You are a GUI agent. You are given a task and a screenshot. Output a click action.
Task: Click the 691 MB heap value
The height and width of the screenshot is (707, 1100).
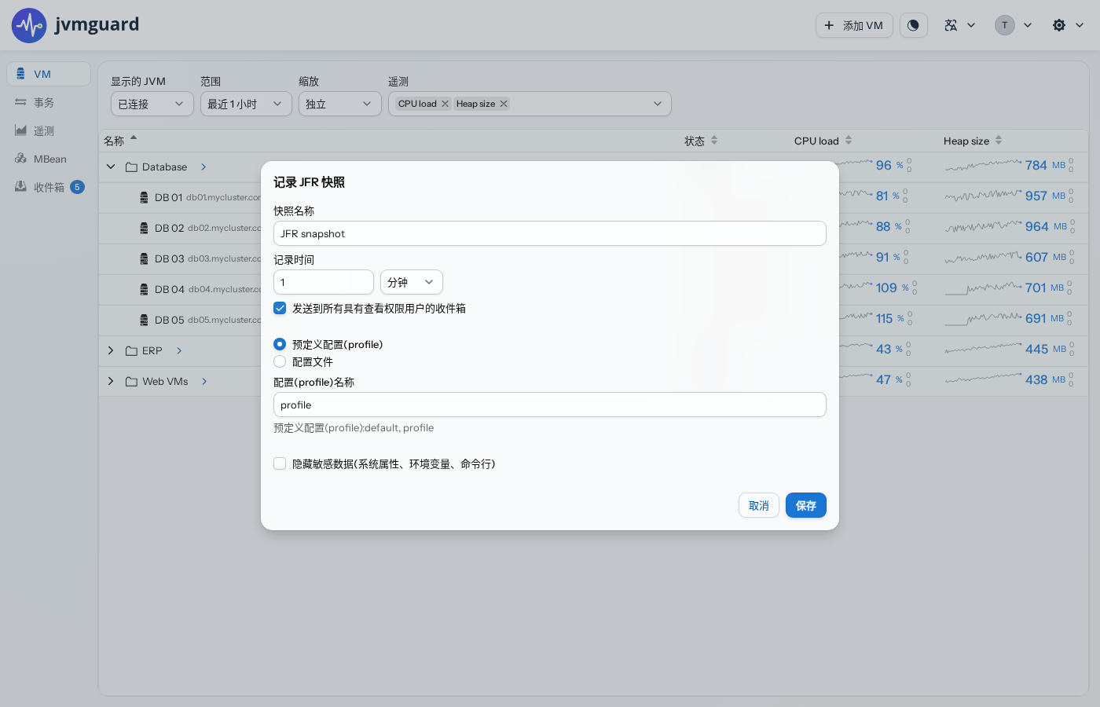1044,318
